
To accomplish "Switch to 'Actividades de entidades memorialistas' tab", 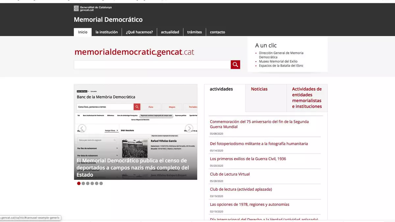I will [307, 98].
